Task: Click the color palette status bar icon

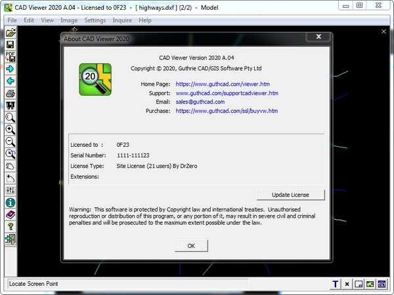Action: (370, 285)
